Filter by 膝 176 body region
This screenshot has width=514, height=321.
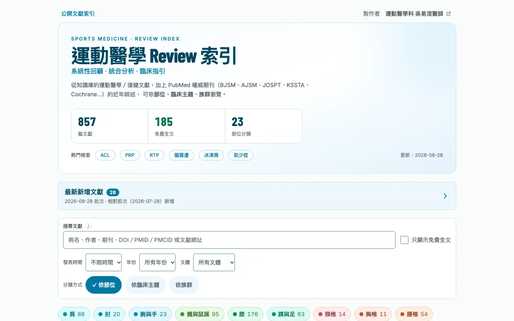point(245,314)
